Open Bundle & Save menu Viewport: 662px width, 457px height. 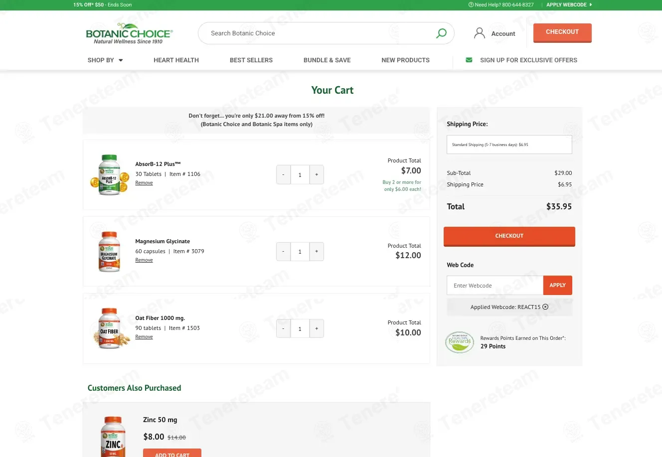[327, 60]
